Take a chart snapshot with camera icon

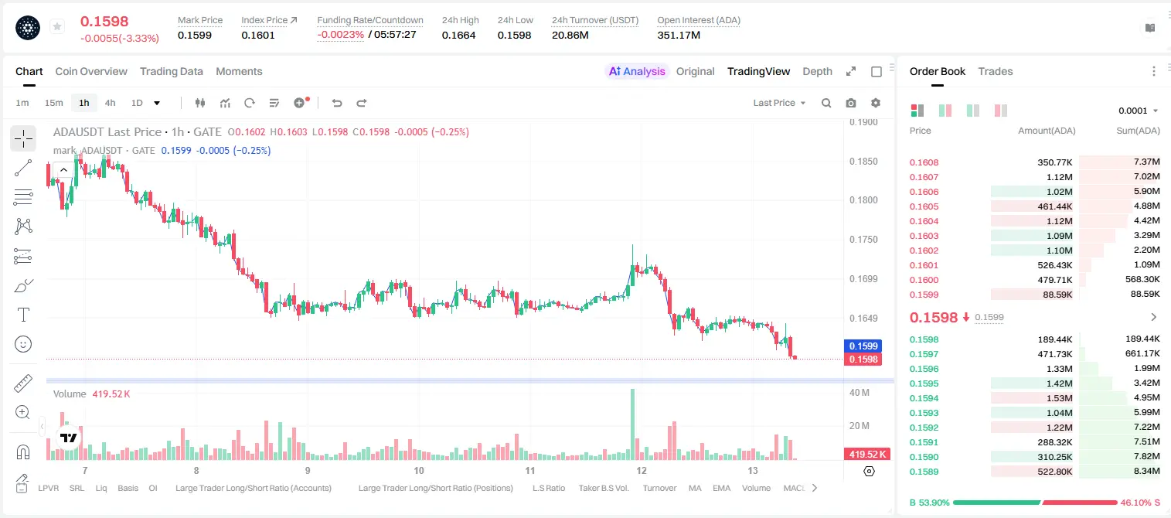[x=851, y=103]
